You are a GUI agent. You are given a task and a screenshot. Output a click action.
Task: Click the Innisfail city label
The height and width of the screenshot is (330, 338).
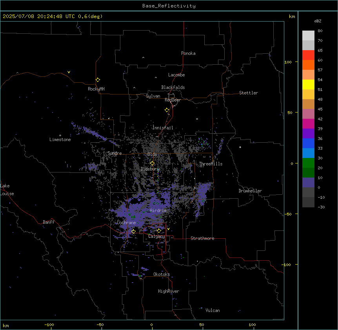point(163,128)
